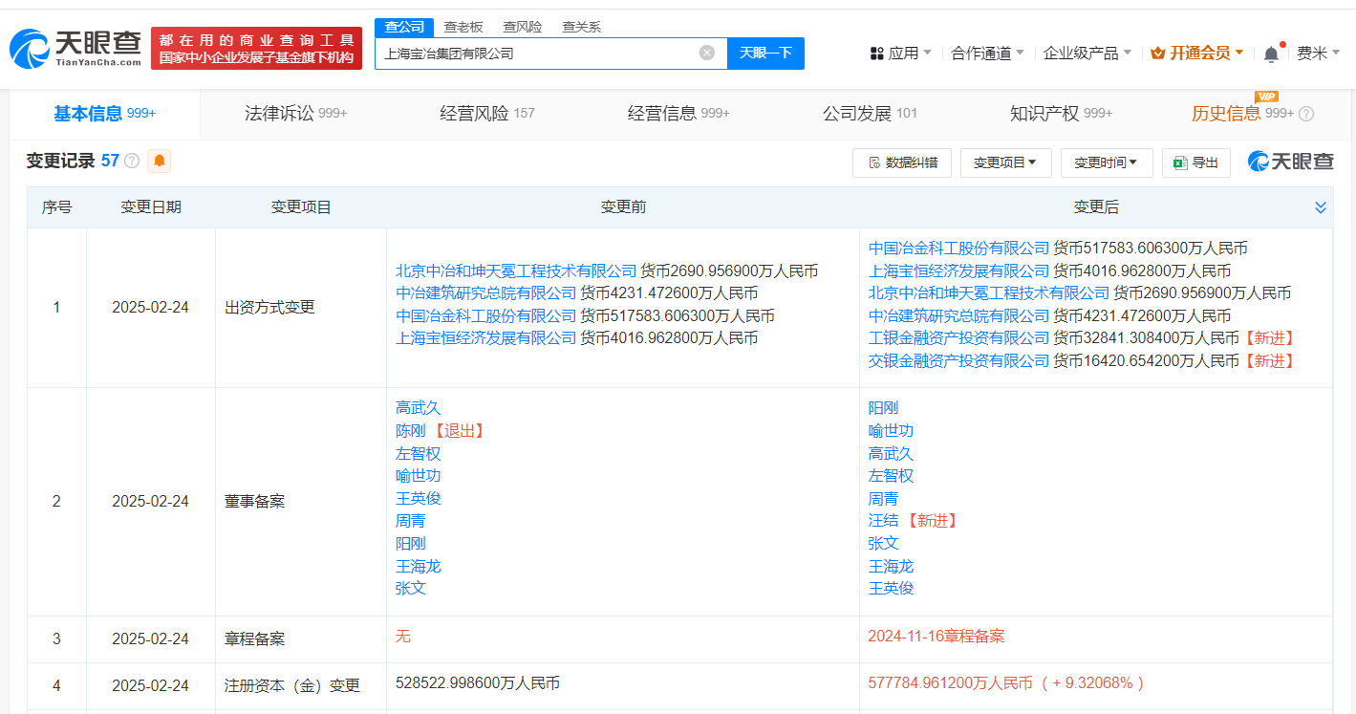Image resolution: width=1356 pixels, height=714 pixels.
Task: Expand table with double chevron icon
Action: coord(1320,207)
